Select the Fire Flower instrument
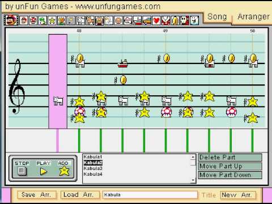This screenshot has width=272, height=204. (62, 20)
